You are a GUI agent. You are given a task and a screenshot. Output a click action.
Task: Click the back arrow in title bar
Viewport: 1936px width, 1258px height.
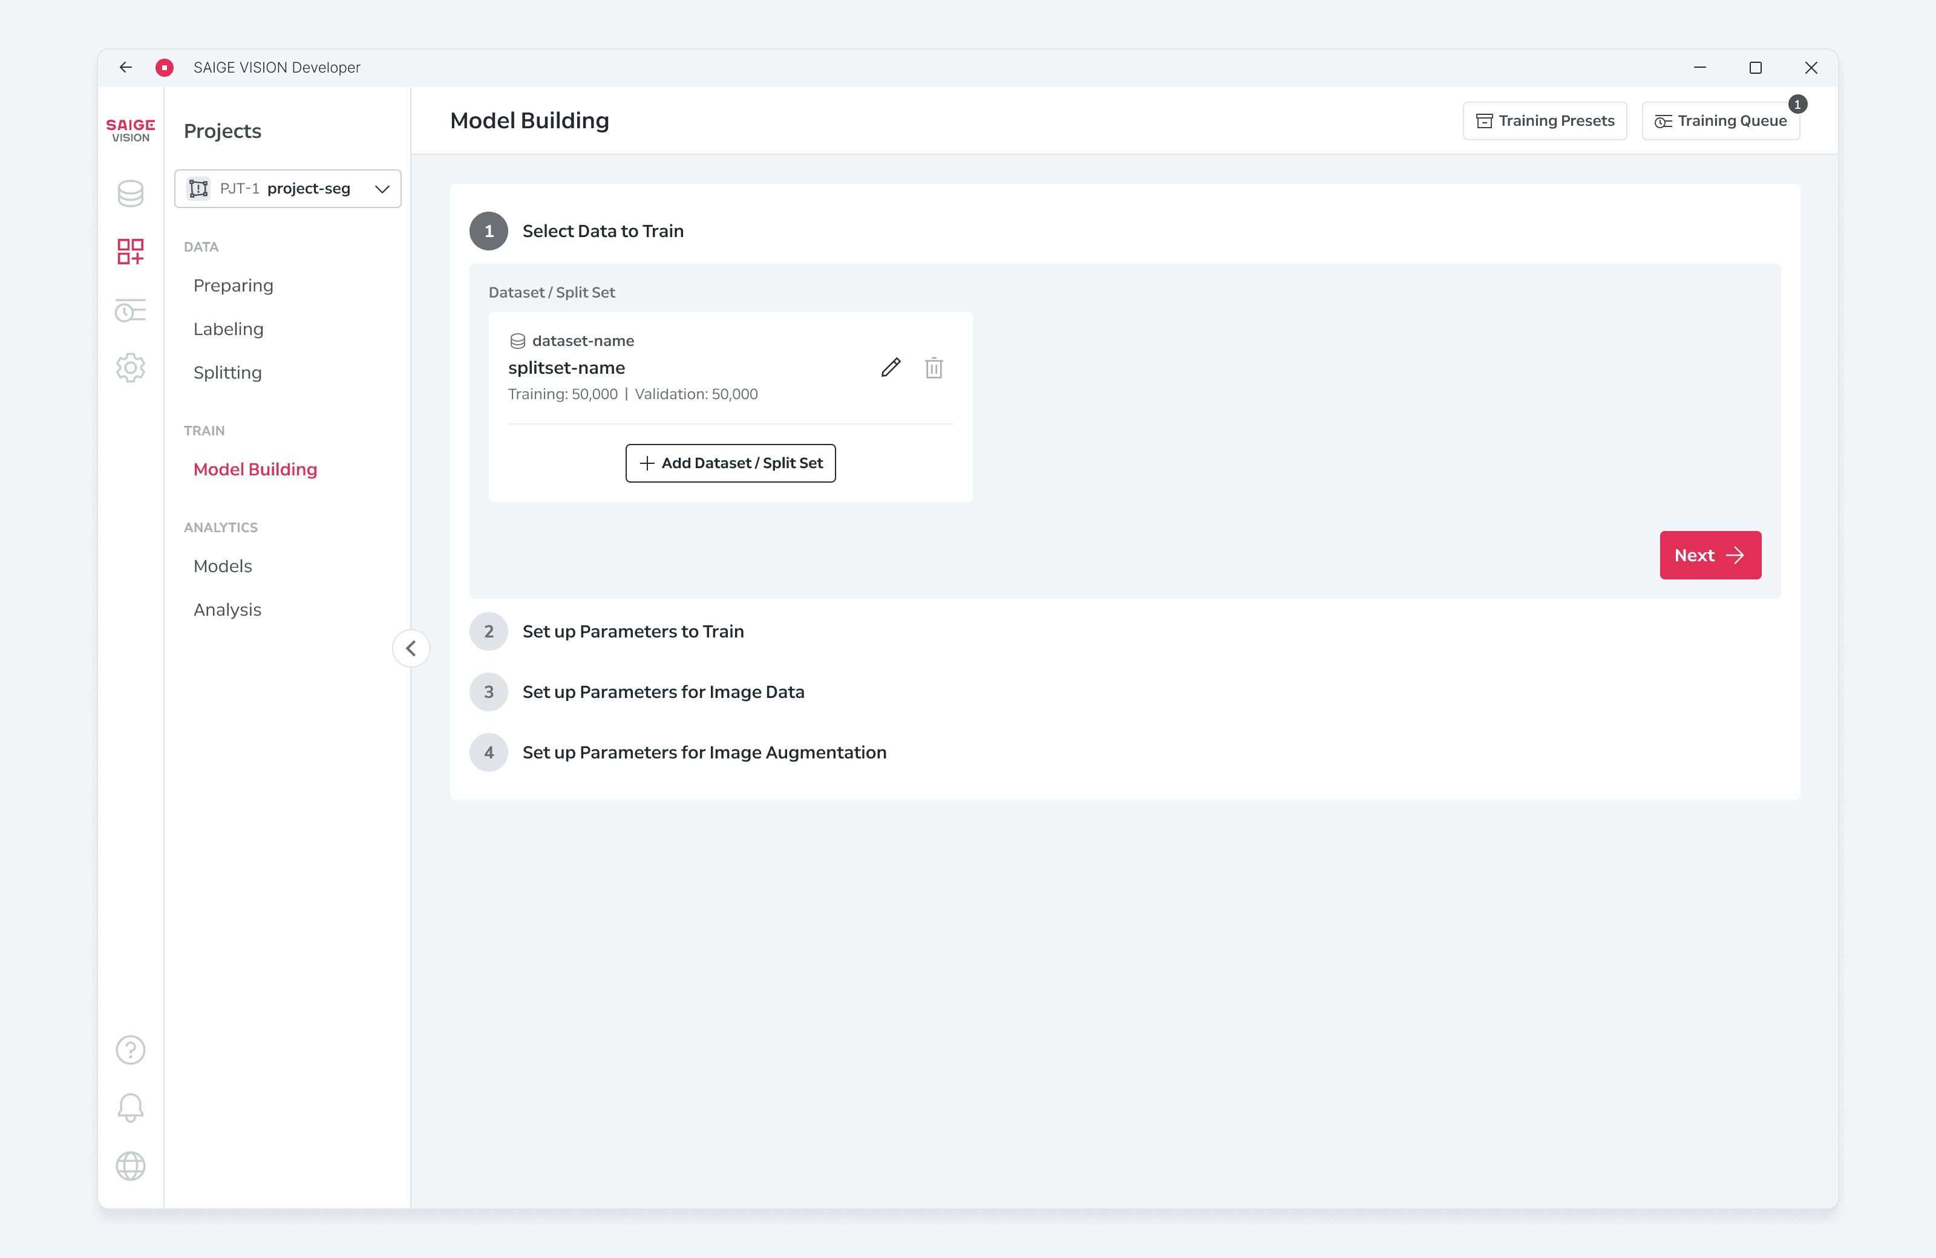coord(125,68)
